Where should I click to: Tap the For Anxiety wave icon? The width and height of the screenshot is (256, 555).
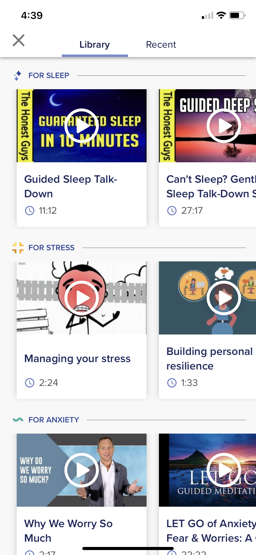18,420
